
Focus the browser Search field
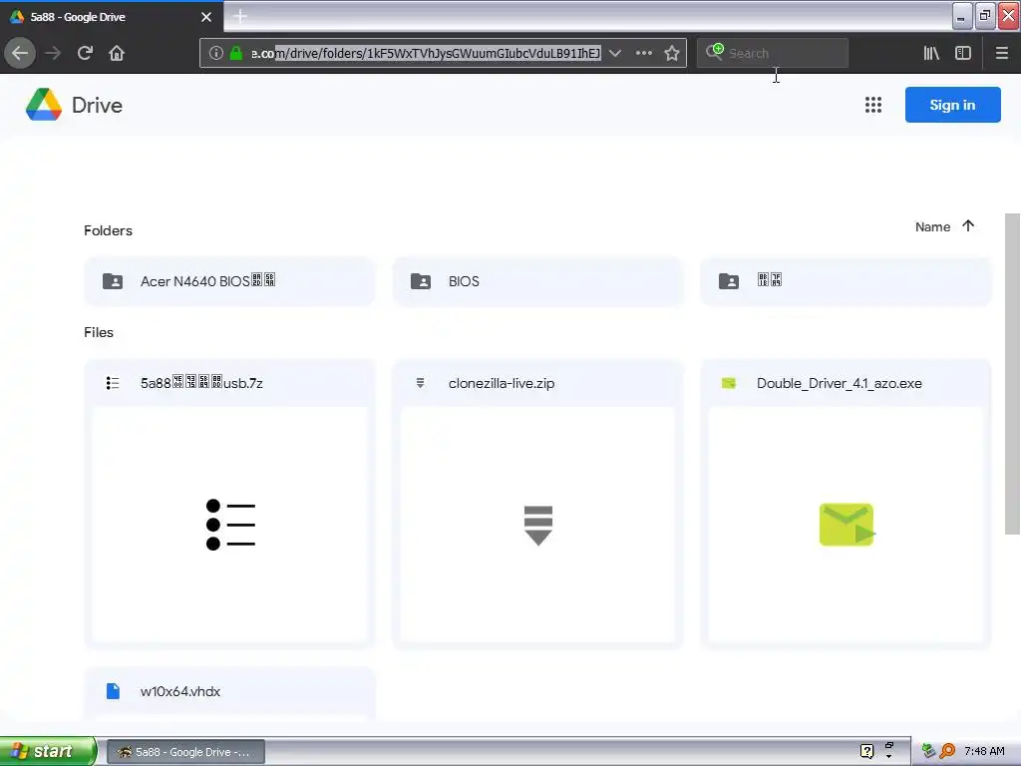(x=773, y=53)
